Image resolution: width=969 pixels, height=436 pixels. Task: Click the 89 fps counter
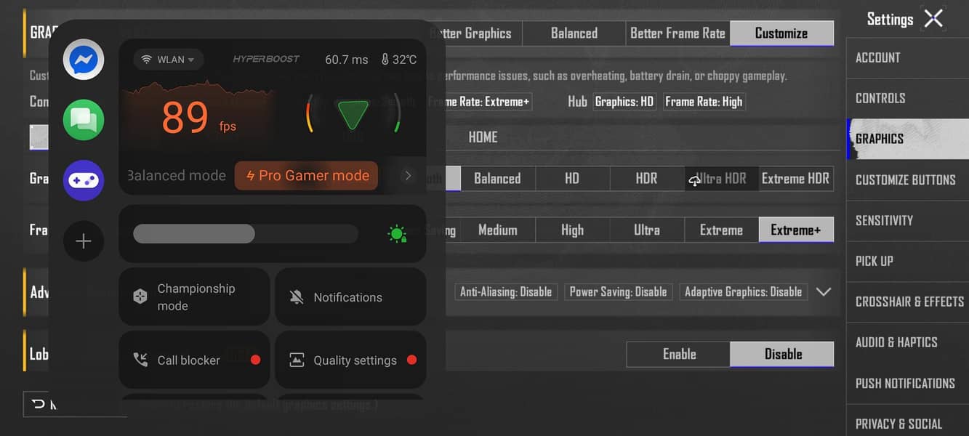[198, 118]
